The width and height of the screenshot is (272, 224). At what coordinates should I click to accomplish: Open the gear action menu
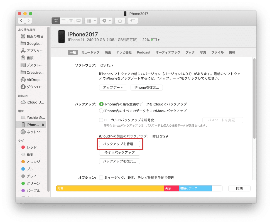coord(106,21)
